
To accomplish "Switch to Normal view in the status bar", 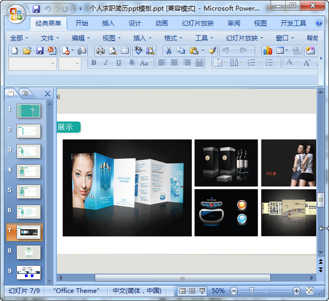I will coord(182,291).
